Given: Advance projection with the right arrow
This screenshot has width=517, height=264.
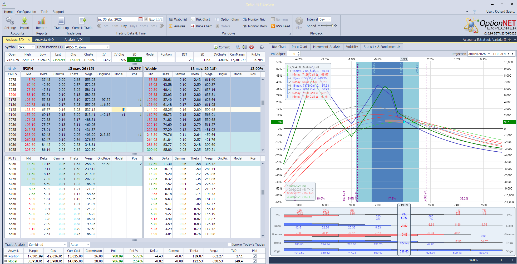Looking at the screenshot, I should click(x=513, y=54).
